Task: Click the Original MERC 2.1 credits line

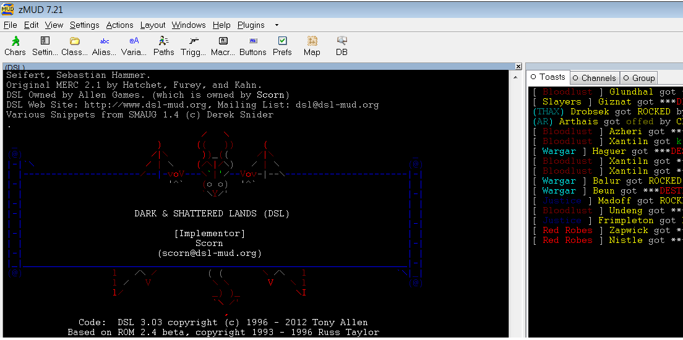Action: [134, 85]
